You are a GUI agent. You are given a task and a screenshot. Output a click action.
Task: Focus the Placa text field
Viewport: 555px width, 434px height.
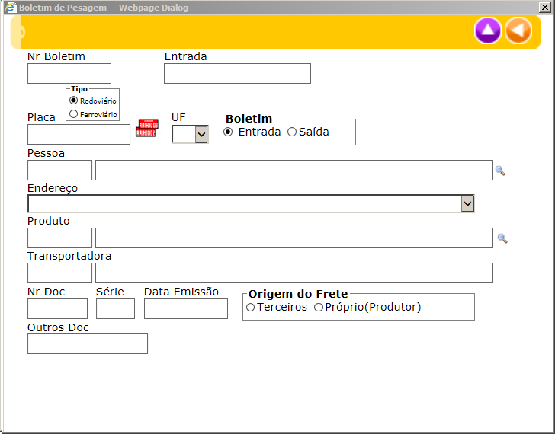[79, 135]
